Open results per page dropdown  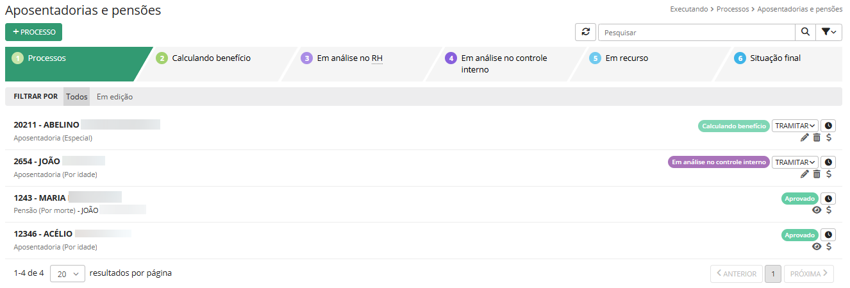click(x=67, y=273)
